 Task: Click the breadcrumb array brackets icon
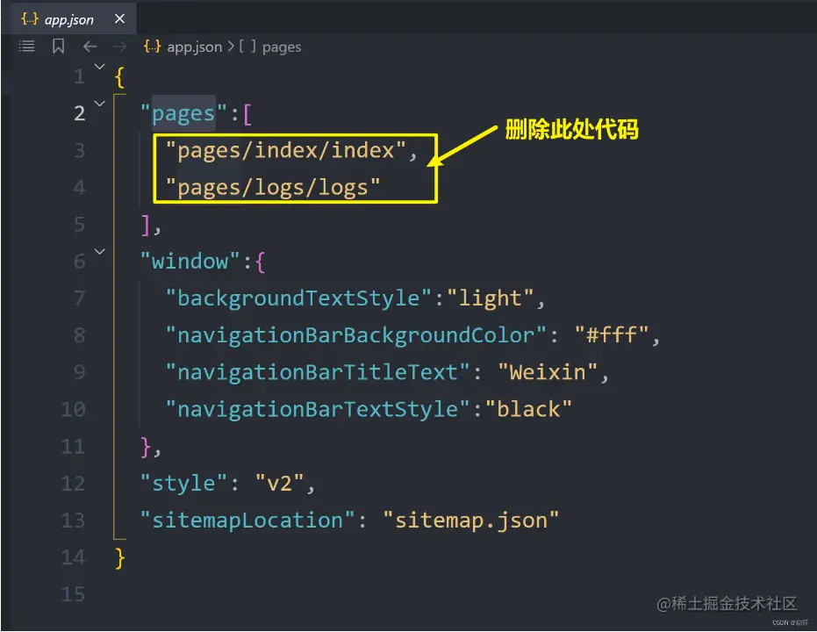click(x=247, y=47)
